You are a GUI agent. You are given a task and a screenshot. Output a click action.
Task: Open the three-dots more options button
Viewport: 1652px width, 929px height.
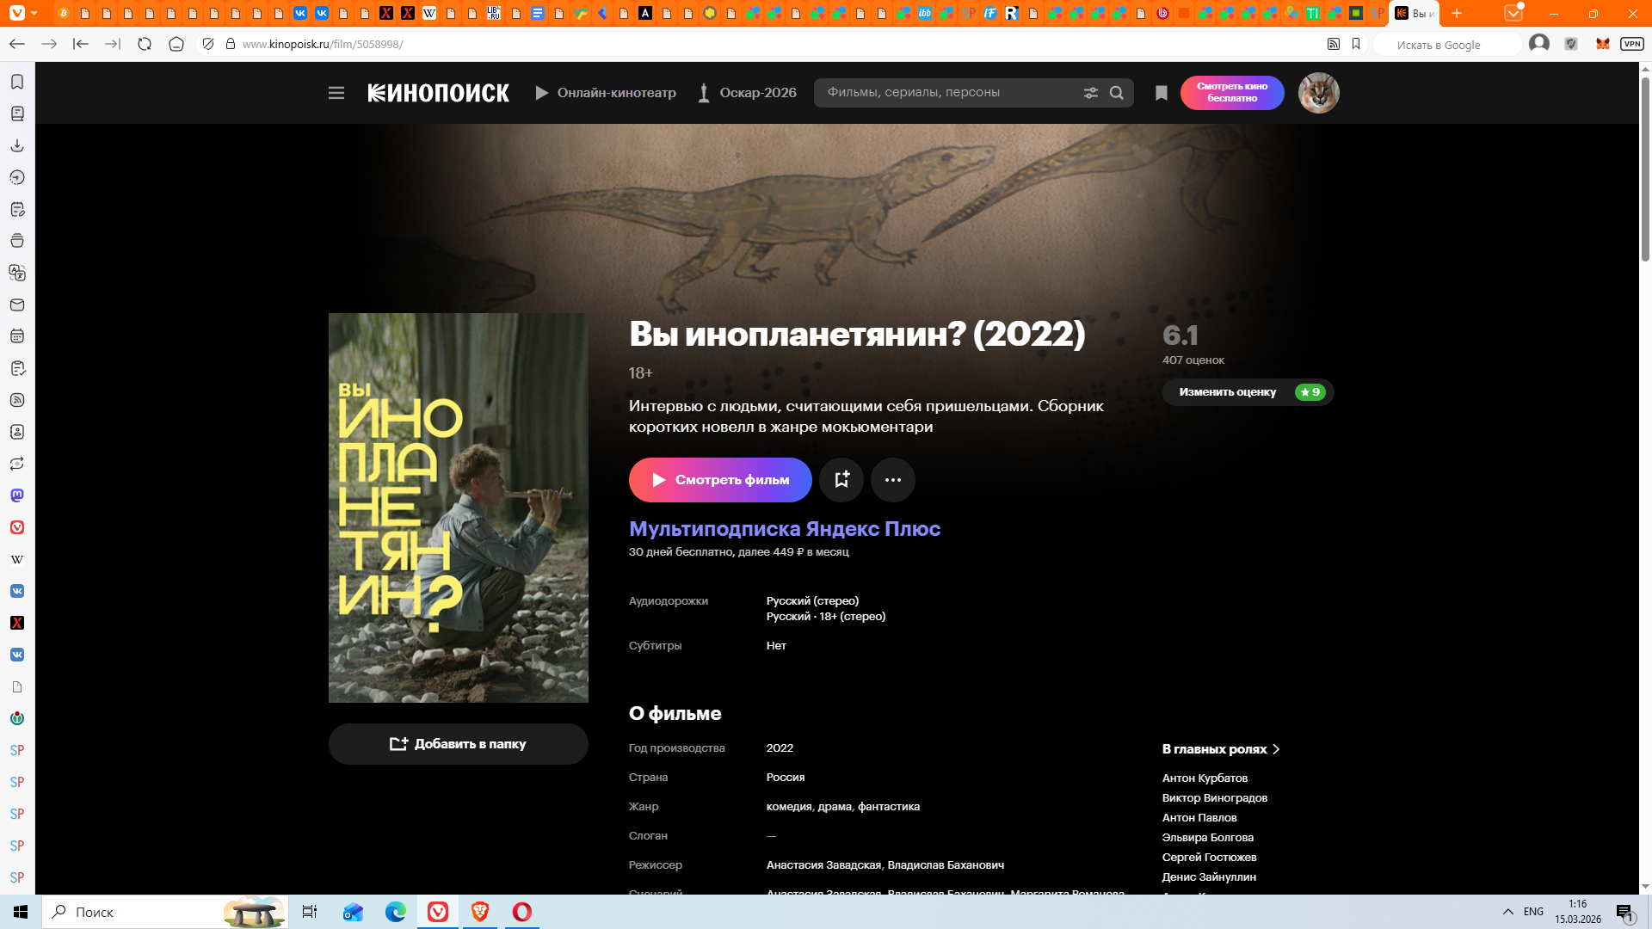[892, 480]
